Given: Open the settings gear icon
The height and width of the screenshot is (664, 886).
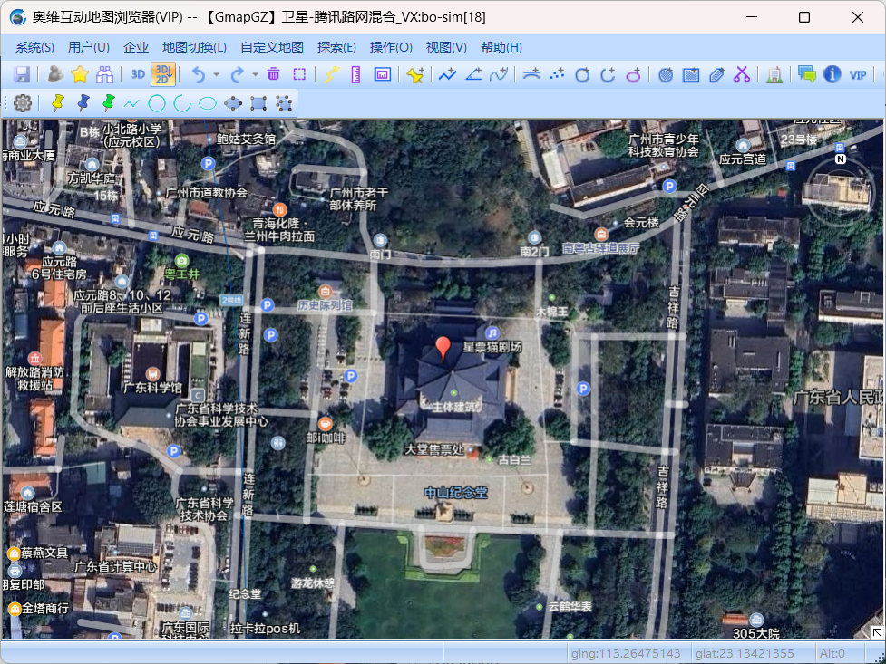Looking at the screenshot, I should click(x=23, y=103).
